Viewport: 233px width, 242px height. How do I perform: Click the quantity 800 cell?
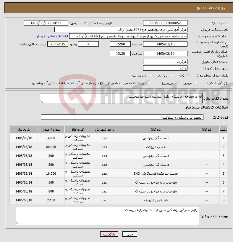click(51, 191)
